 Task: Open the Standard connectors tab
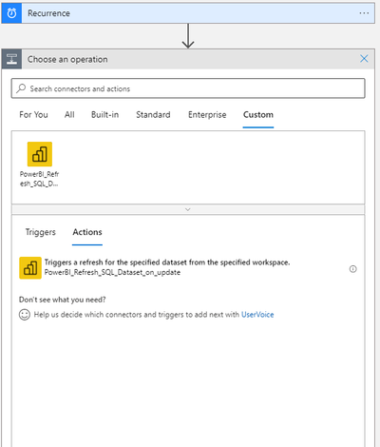tap(153, 115)
